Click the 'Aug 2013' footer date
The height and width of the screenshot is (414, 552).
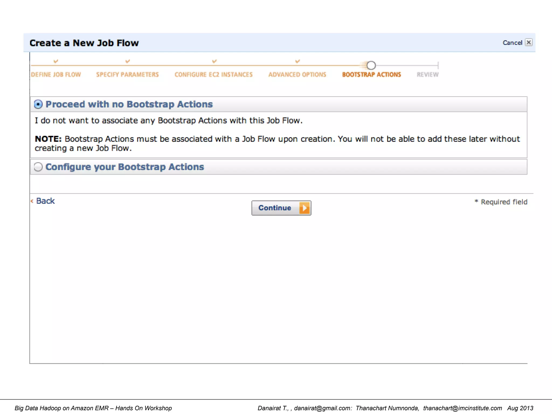click(x=520, y=408)
